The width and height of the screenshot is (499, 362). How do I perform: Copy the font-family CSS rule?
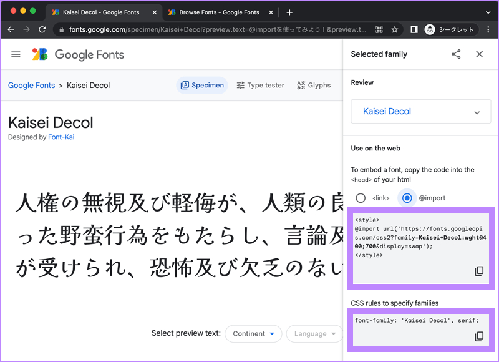(479, 336)
